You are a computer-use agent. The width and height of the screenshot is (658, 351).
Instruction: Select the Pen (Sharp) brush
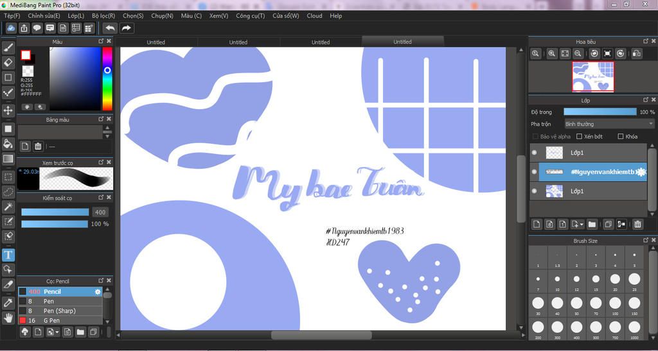point(60,311)
